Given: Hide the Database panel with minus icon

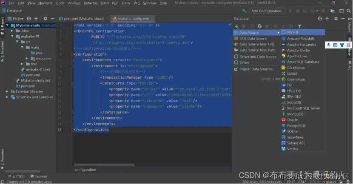Looking at the screenshot, I should click(x=343, y=19).
